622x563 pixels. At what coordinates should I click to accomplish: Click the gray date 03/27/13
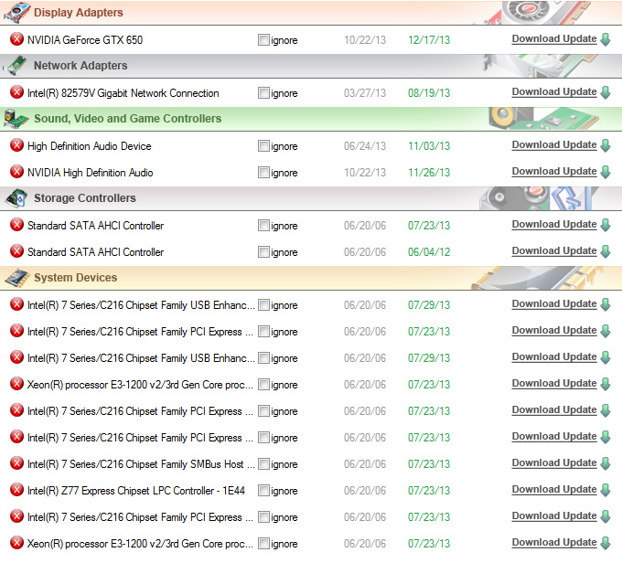pos(365,93)
